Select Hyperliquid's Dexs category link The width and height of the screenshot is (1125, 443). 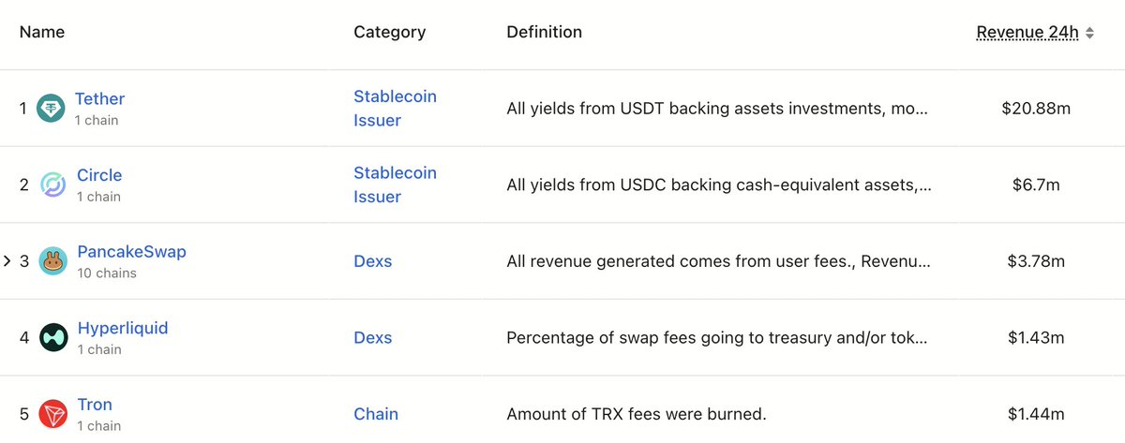coord(373,338)
